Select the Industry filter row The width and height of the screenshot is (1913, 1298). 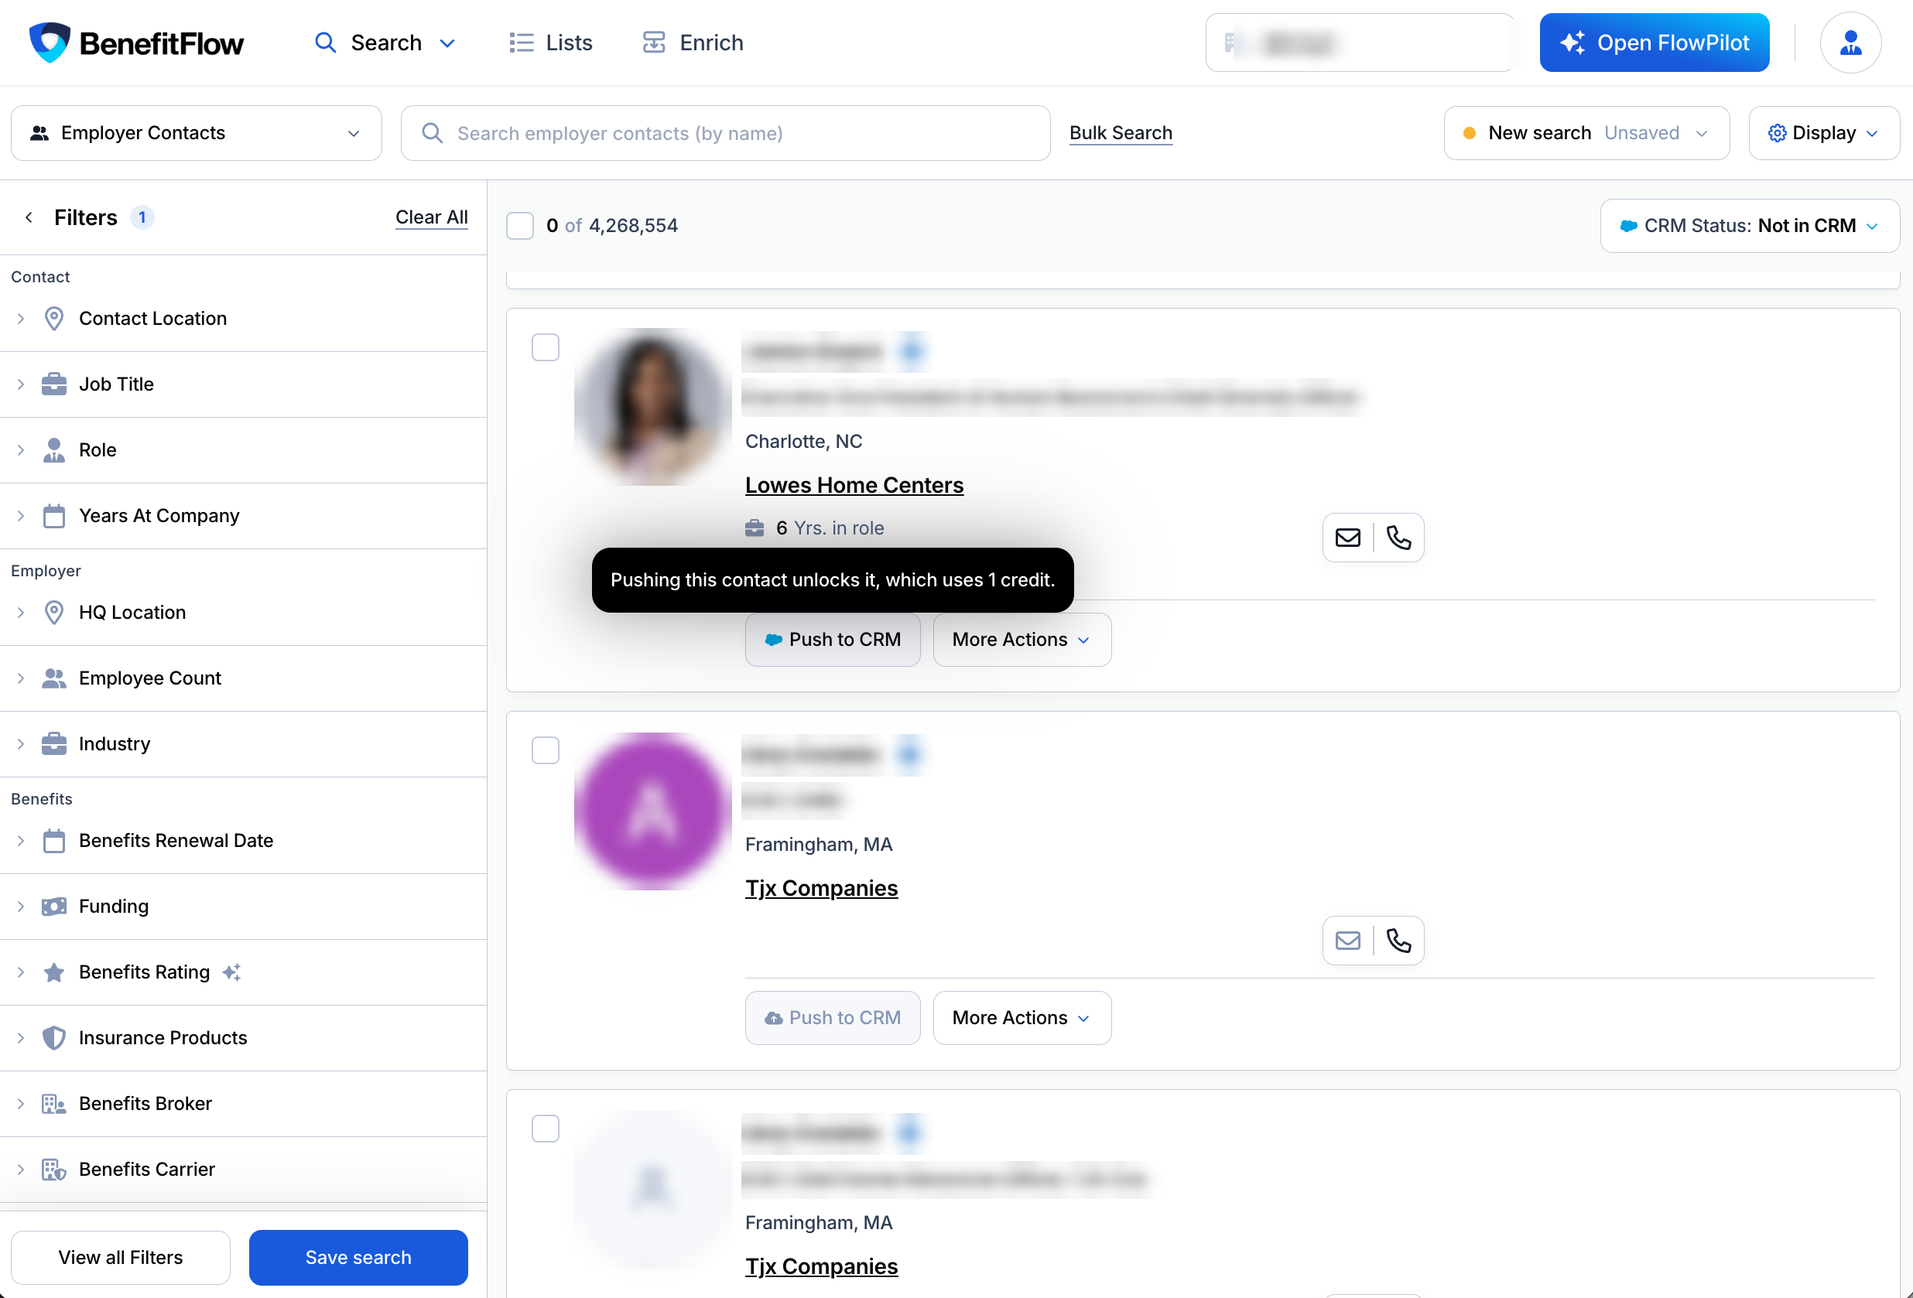click(x=243, y=743)
